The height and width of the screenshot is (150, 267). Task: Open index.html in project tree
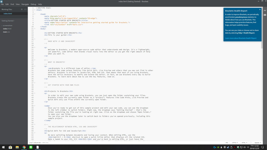[7, 29]
